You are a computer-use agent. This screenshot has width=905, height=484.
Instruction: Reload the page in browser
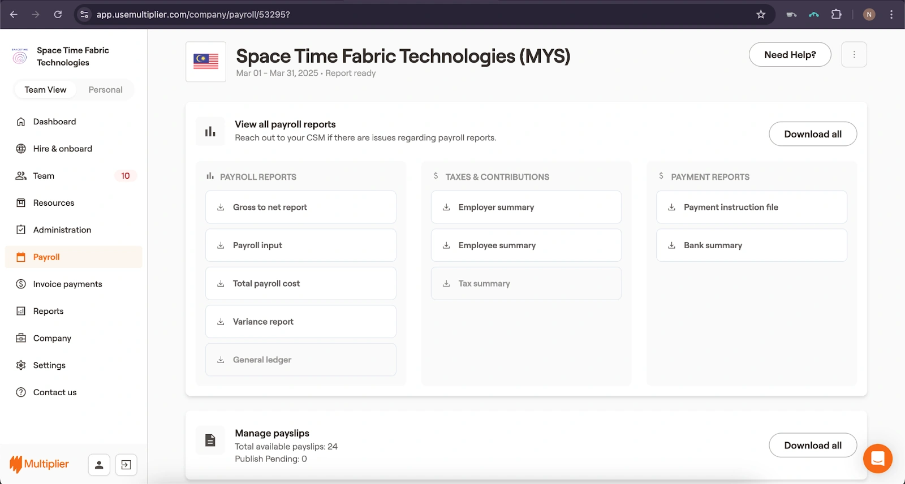pyautogui.click(x=58, y=15)
